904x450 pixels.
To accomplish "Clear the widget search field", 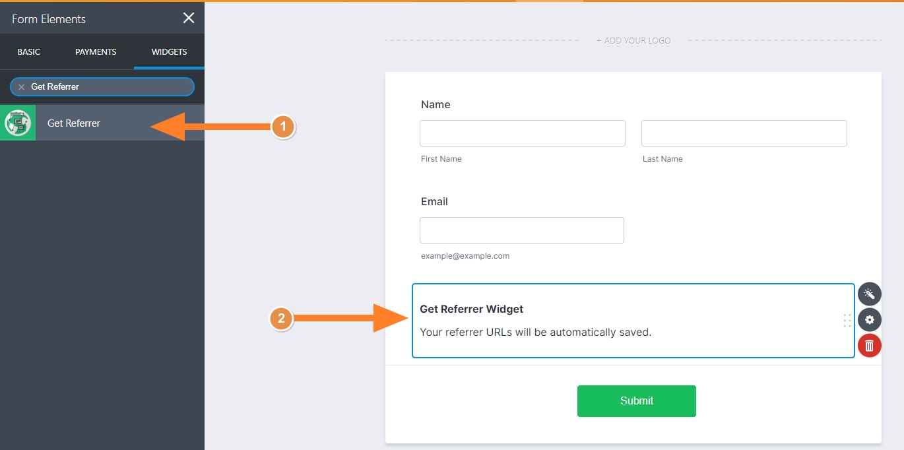I will 21,87.
